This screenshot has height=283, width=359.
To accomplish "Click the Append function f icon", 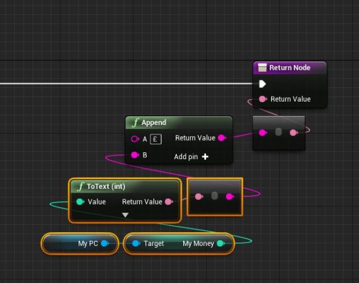I will point(136,123).
